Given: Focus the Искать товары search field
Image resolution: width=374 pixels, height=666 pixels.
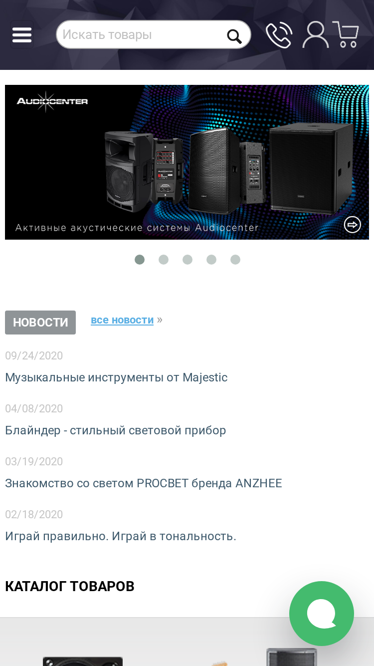Looking at the screenshot, I should pos(142,35).
